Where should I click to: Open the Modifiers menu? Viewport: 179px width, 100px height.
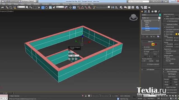point(37,4)
